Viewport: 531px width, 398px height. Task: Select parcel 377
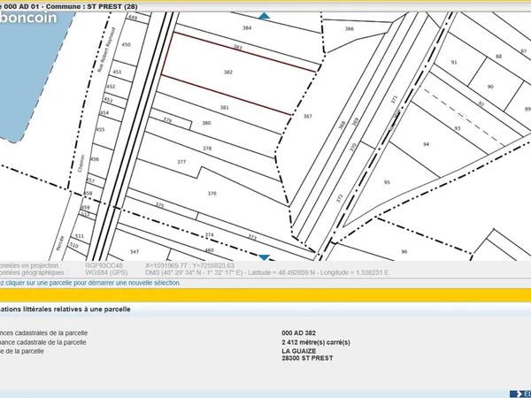pos(181,162)
